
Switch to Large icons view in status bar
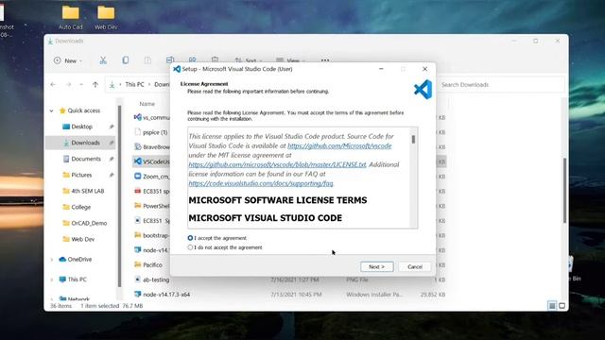(x=562, y=306)
